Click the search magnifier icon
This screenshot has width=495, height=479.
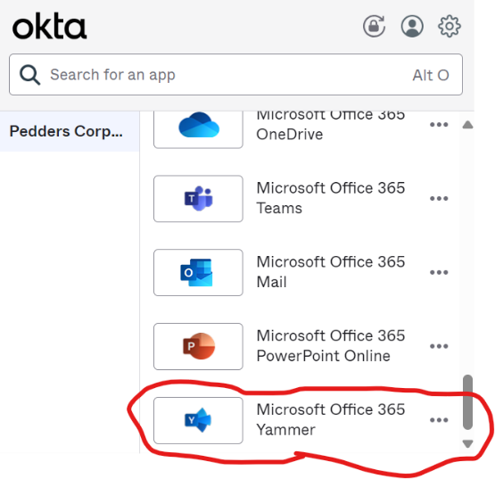point(29,75)
